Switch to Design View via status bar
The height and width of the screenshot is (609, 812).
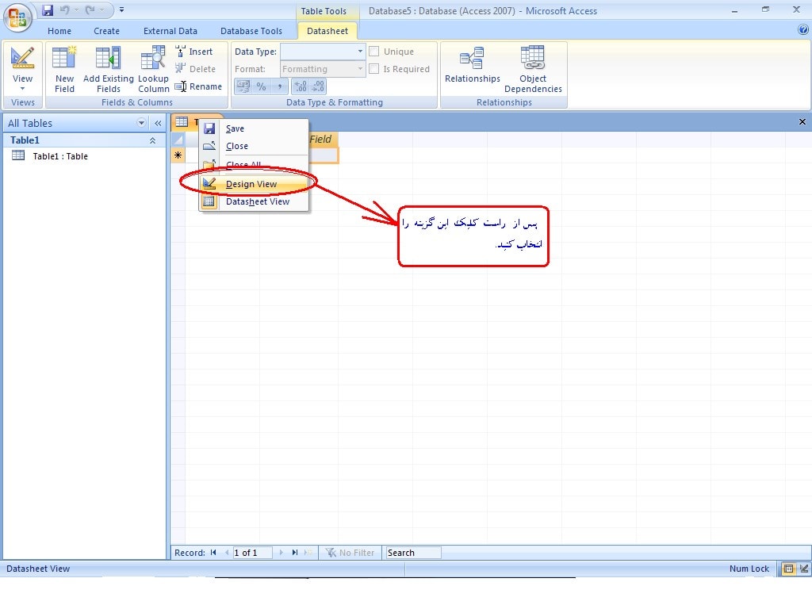(x=803, y=569)
